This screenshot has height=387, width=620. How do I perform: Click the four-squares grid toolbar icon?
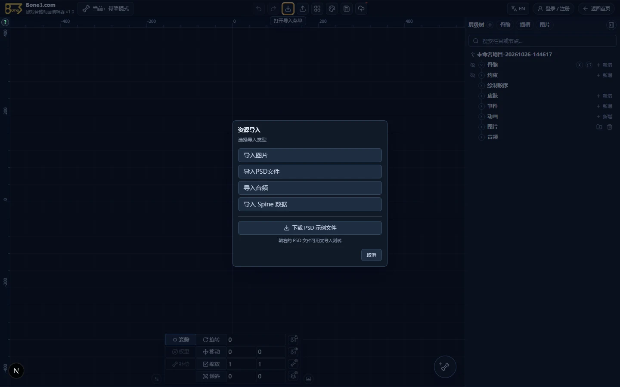pyautogui.click(x=317, y=9)
